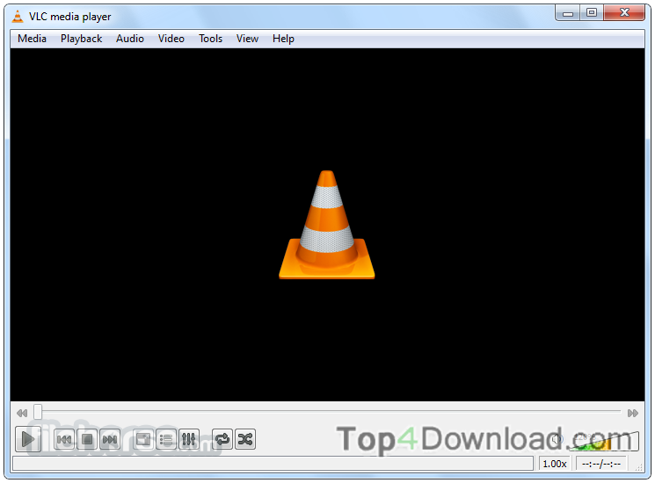Show extended settings and effects
The image size is (655, 483).
(x=188, y=439)
